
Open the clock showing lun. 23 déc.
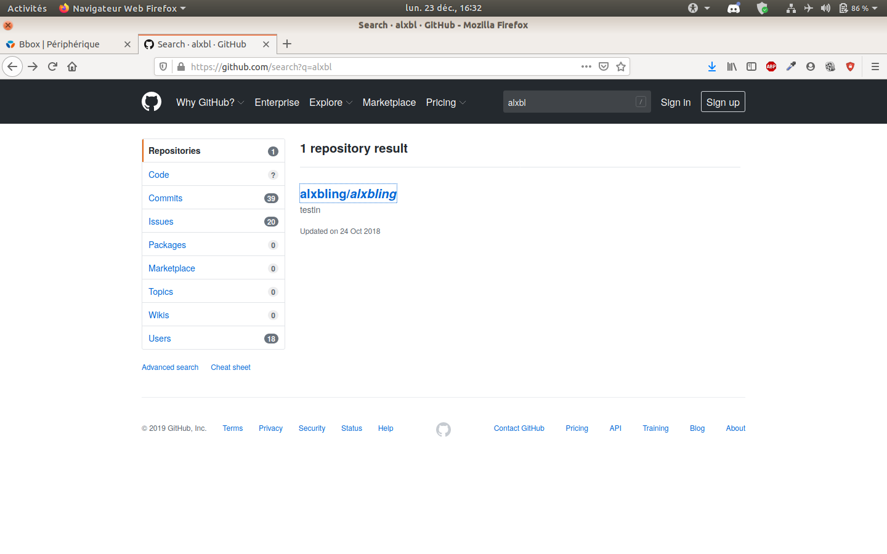(x=443, y=8)
